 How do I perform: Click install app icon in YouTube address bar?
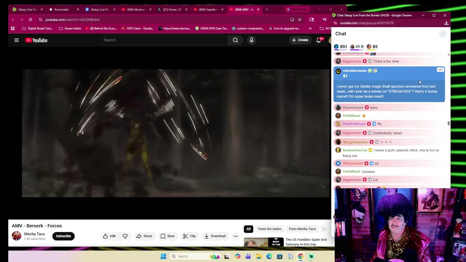292,20
